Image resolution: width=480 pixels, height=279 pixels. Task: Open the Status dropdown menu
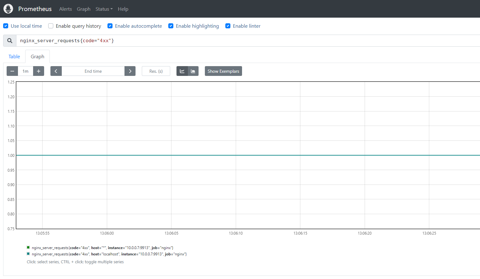(x=104, y=9)
